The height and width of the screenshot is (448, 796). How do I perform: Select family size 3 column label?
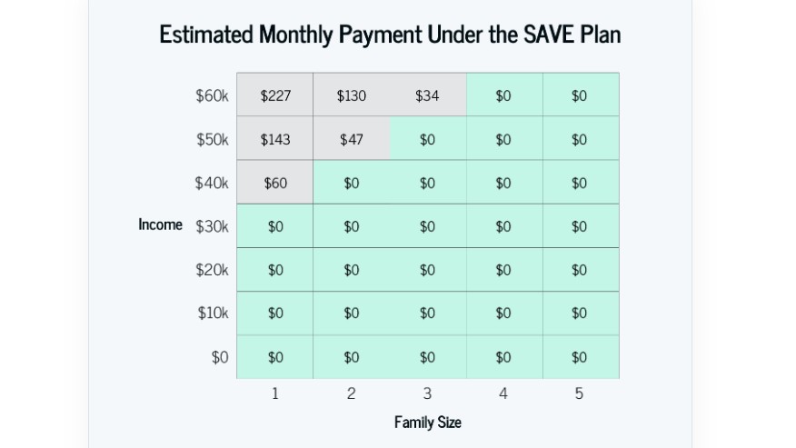[427, 393]
